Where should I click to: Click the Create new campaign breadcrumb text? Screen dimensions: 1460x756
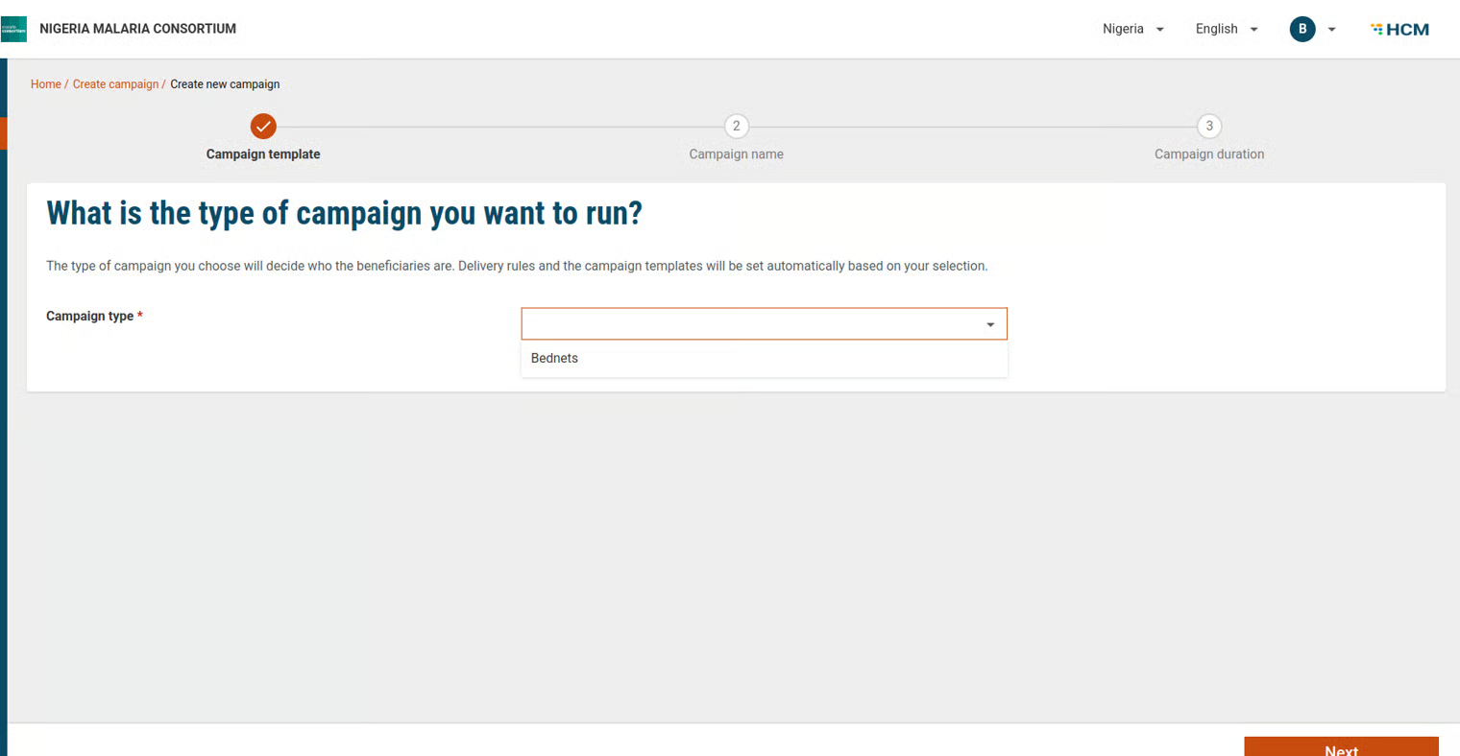(x=225, y=84)
